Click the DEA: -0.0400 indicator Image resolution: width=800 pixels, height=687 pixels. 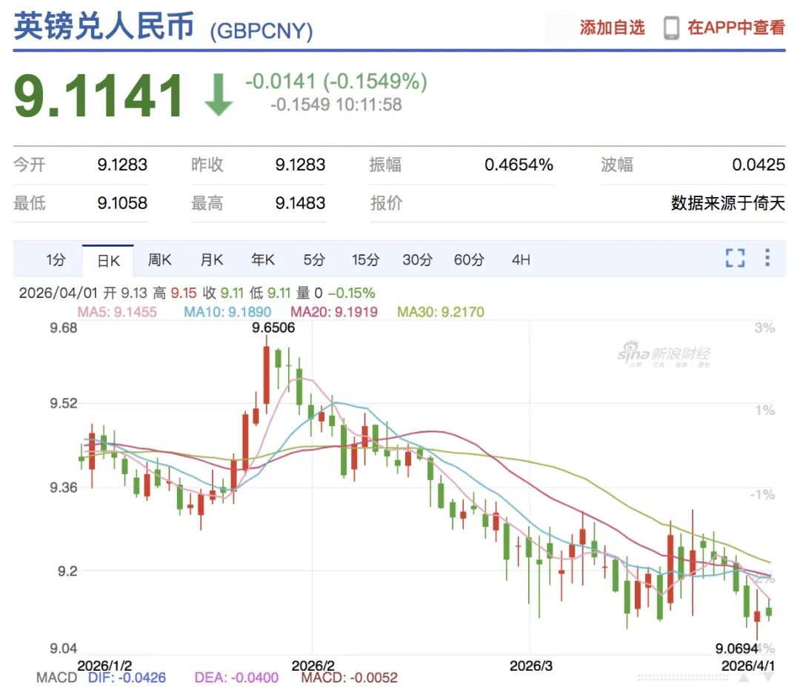[x=236, y=678]
